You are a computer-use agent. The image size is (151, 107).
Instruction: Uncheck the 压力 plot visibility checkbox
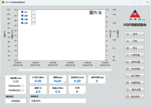tap(22, 12)
